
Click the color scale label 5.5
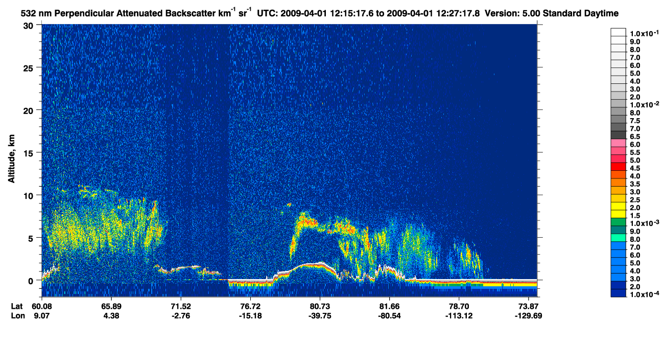pyautogui.click(x=635, y=152)
